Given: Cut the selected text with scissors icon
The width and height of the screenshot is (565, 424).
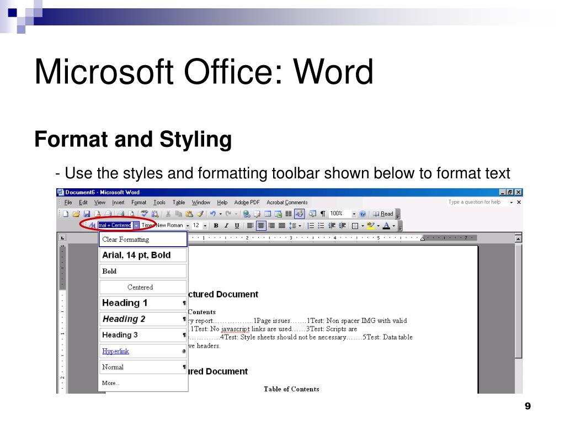Looking at the screenshot, I should tap(168, 214).
